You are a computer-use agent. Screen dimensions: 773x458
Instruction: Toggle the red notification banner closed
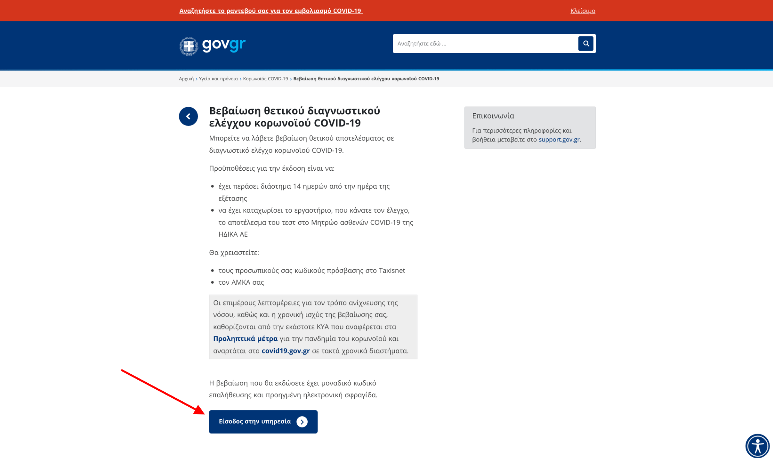[x=583, y=11]
